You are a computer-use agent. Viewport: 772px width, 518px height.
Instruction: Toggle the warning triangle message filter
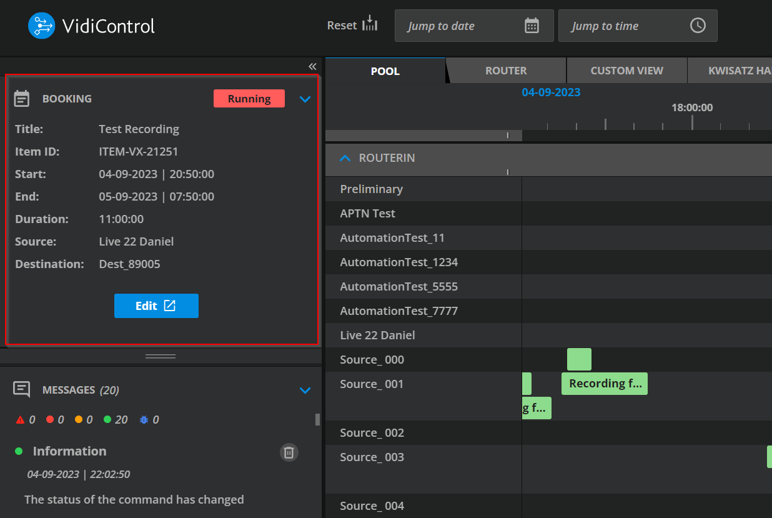[x=21, y=420]
